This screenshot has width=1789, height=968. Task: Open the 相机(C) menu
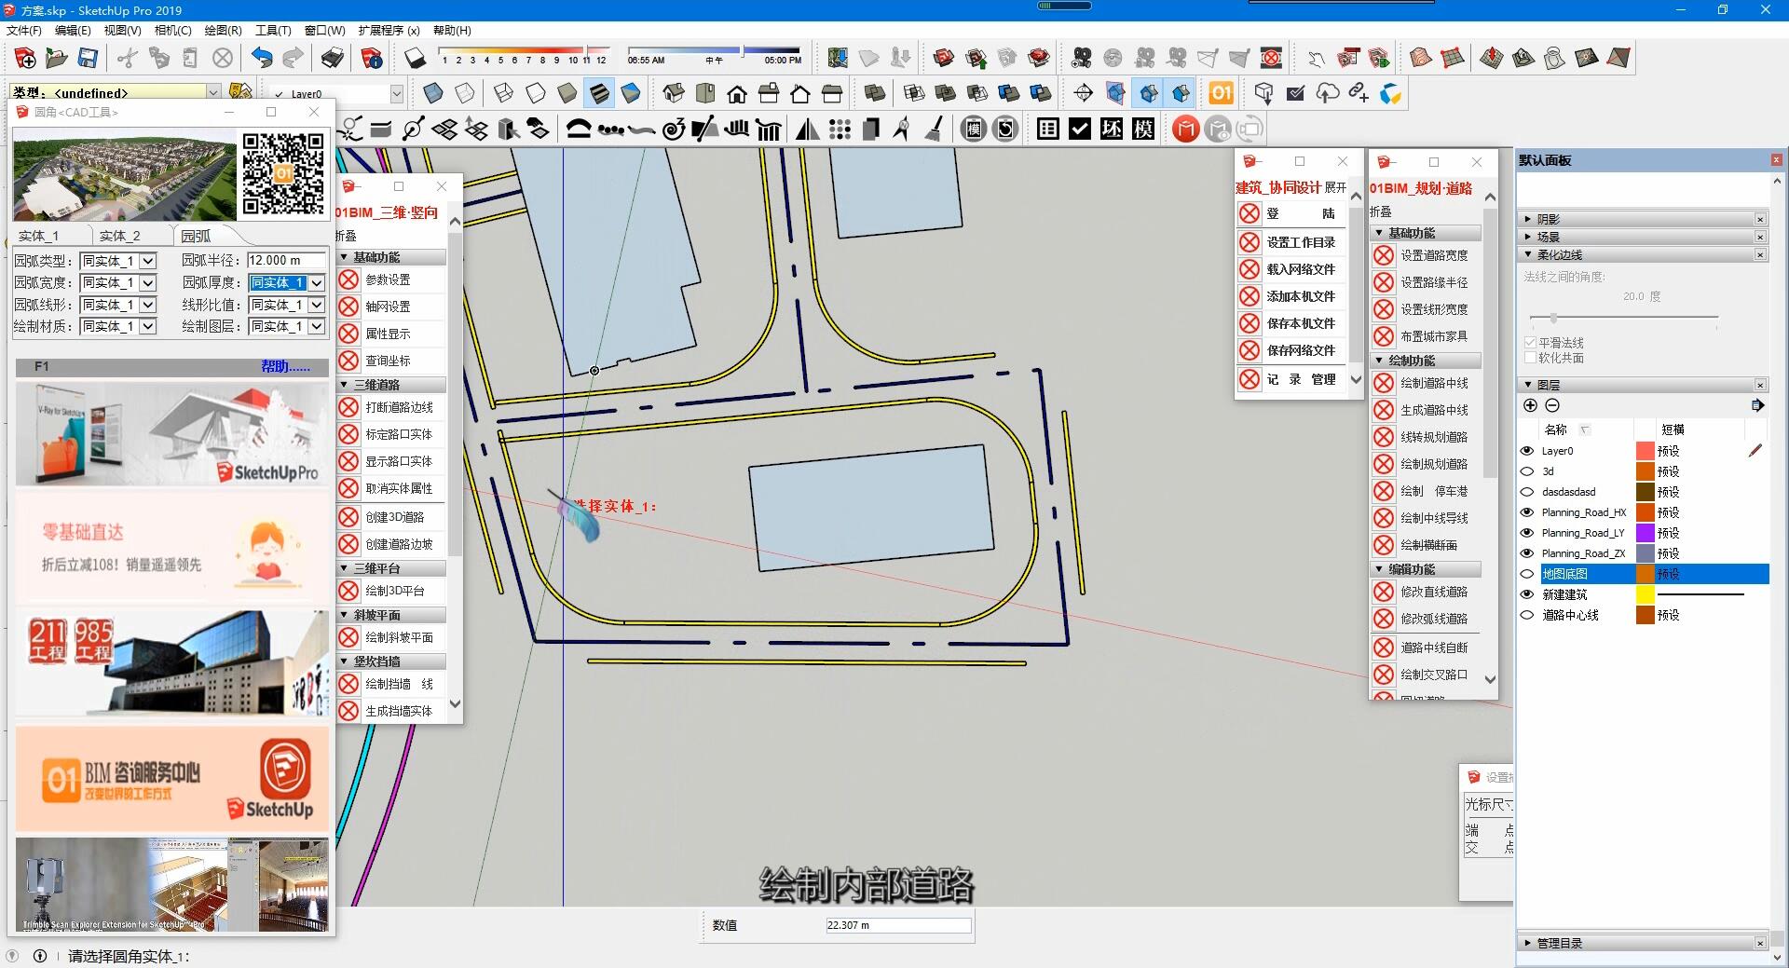173,31
